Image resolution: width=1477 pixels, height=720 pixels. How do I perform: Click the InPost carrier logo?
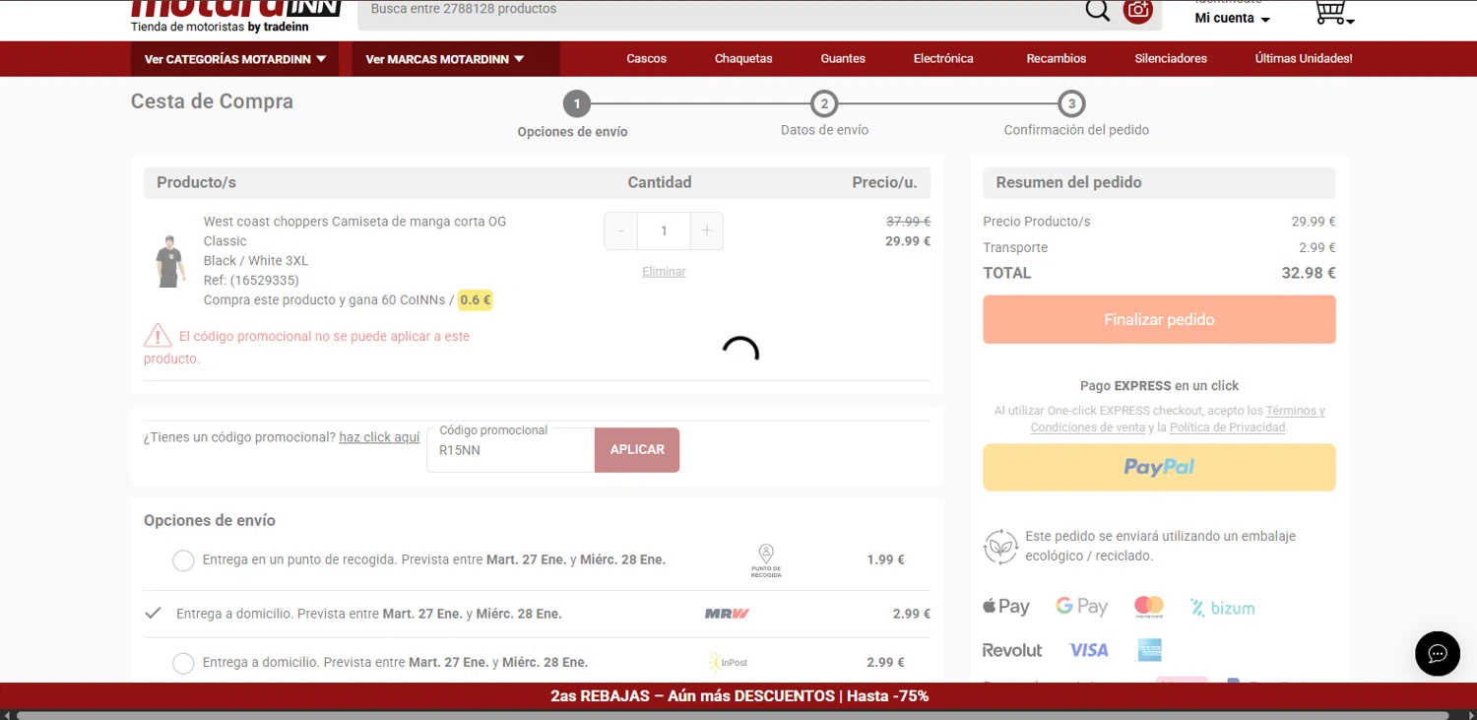click(727, 663)
